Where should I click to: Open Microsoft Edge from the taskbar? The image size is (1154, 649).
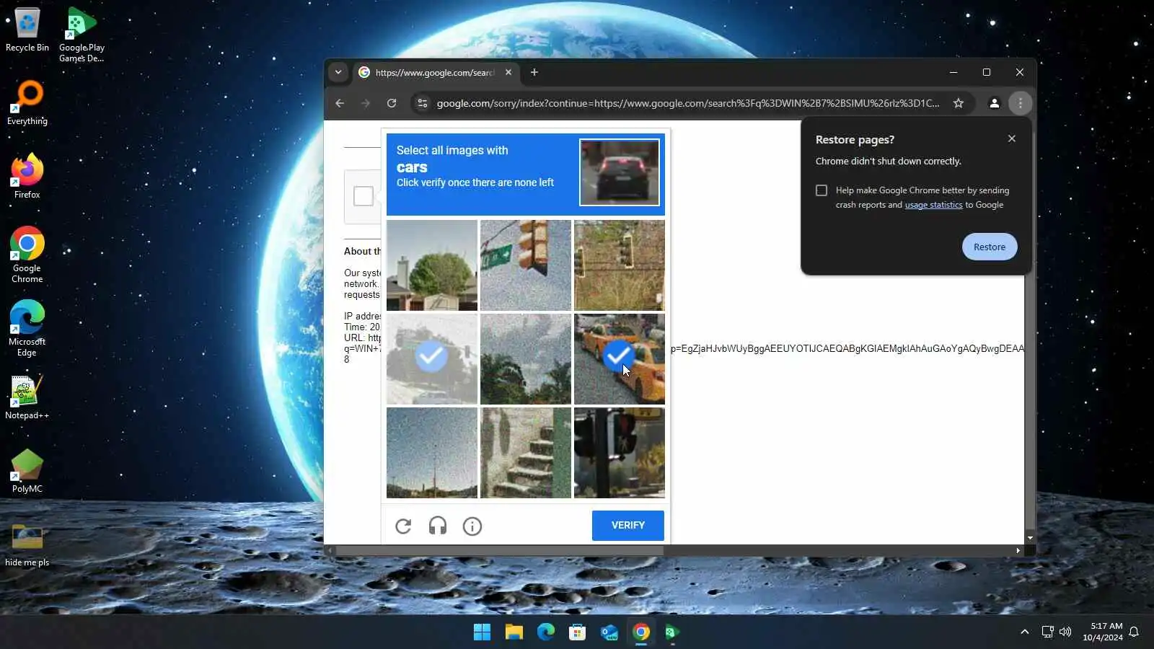pyautogui.click(x=545, y=632)
